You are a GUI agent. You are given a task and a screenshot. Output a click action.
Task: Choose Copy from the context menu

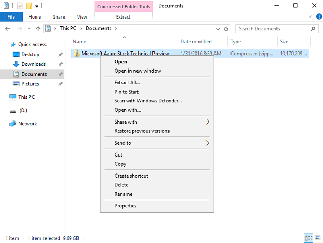tap(157, 164)
